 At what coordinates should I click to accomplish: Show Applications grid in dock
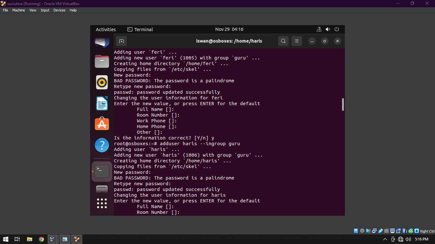click(x=102, y=203)
